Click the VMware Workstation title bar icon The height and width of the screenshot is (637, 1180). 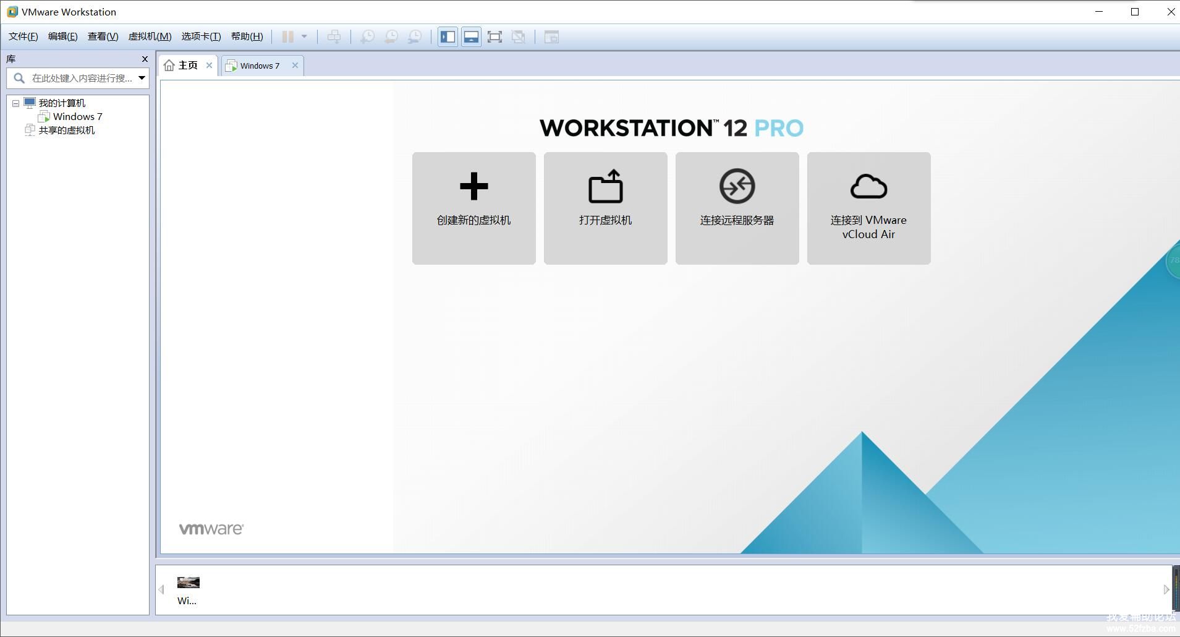tap(12, 12)
